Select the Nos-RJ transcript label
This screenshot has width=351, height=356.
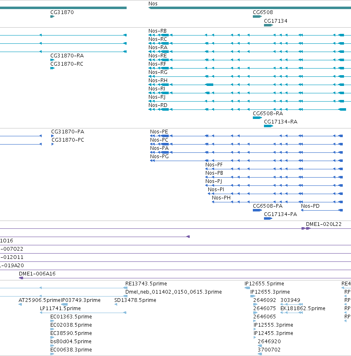pos(157,97)
